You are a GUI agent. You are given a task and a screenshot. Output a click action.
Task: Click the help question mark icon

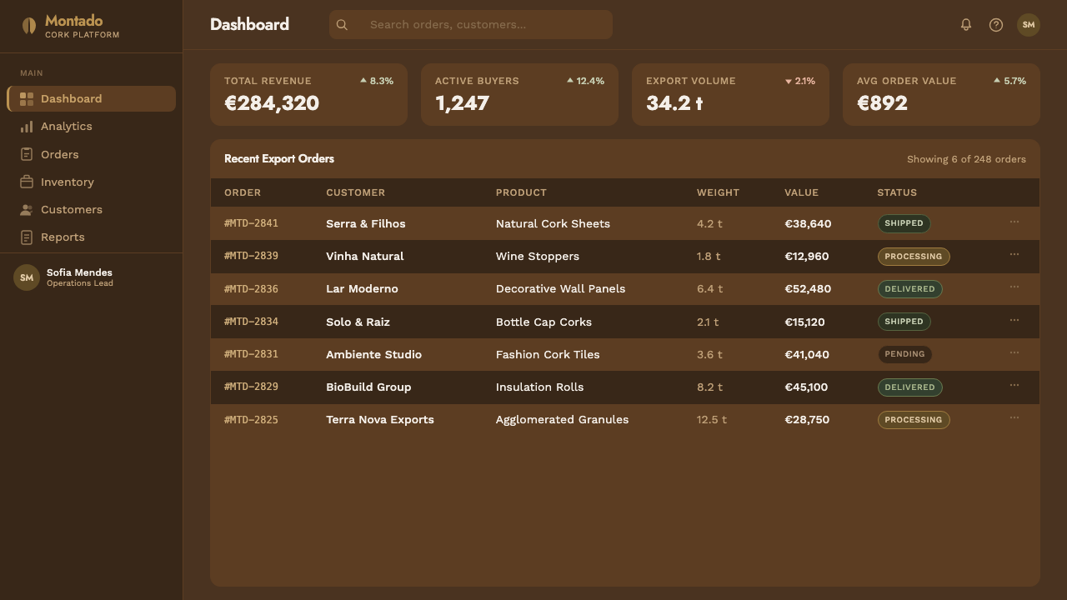pos(996,25)
